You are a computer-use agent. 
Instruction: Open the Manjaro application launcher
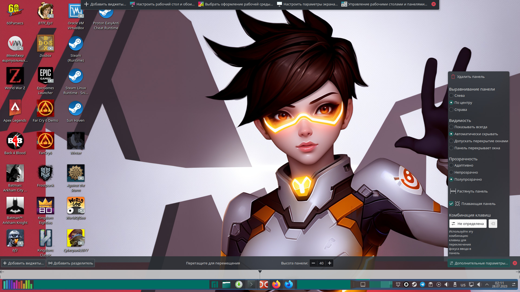point(214,284)
